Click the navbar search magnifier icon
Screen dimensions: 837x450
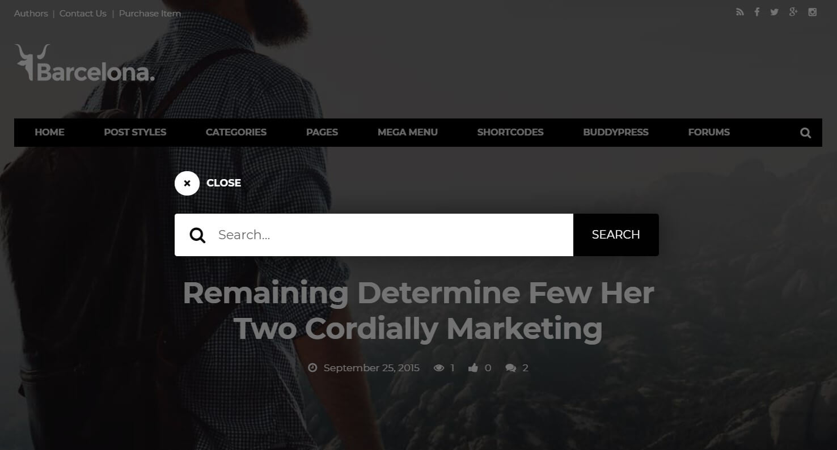point(805,133)
